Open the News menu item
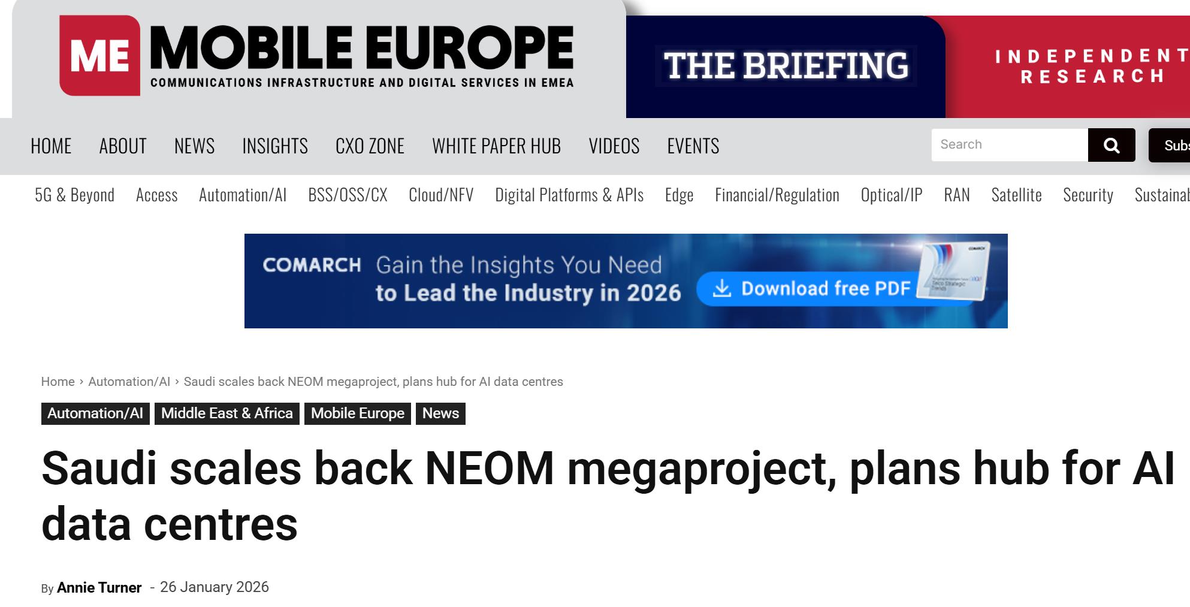 194,146
